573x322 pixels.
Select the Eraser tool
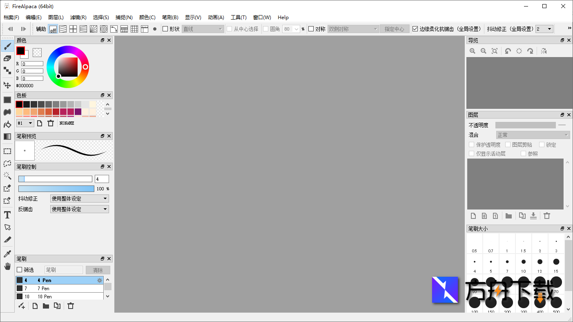click(7, 58)
